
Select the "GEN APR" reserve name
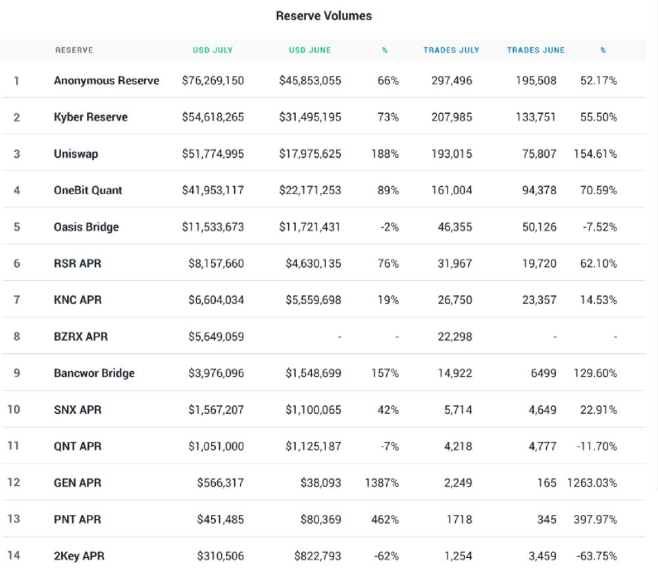pyautogui.click(x=78, y=483)
